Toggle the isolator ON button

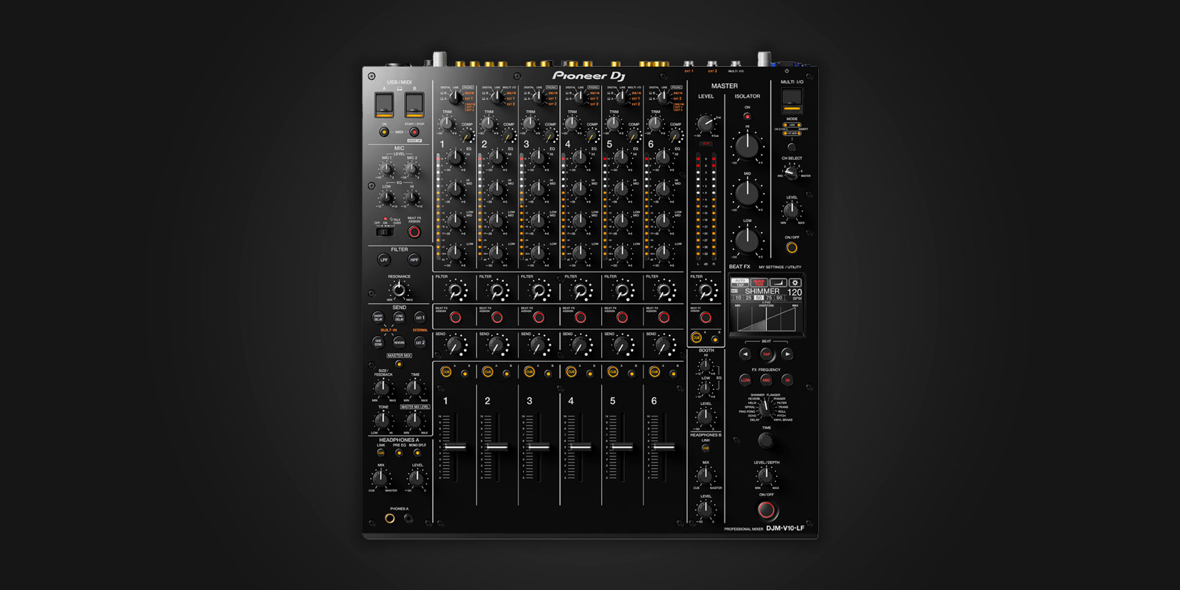[747, 116]
